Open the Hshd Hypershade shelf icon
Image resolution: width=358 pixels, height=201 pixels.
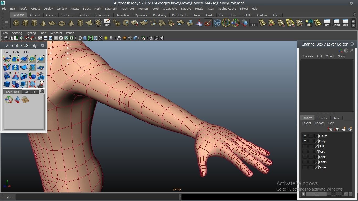click(336, 23)
